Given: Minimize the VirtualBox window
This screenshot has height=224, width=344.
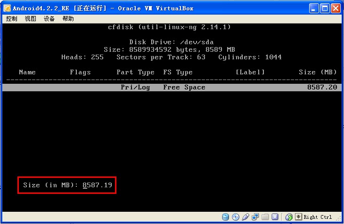Looking at the screenshot, I should [314, 8].
